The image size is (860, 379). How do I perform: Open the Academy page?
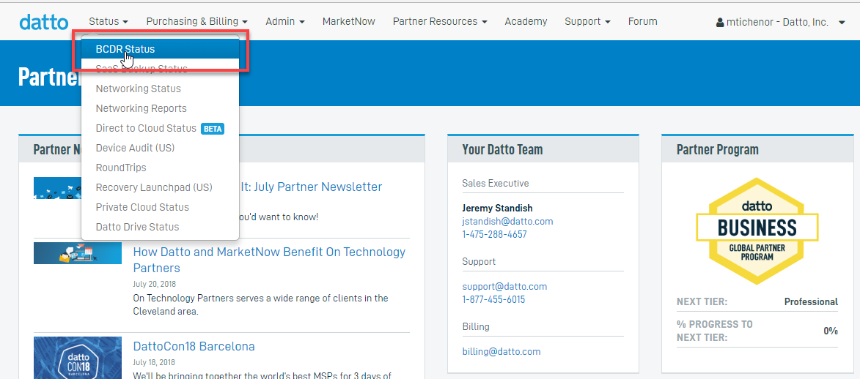pos(526,21)
